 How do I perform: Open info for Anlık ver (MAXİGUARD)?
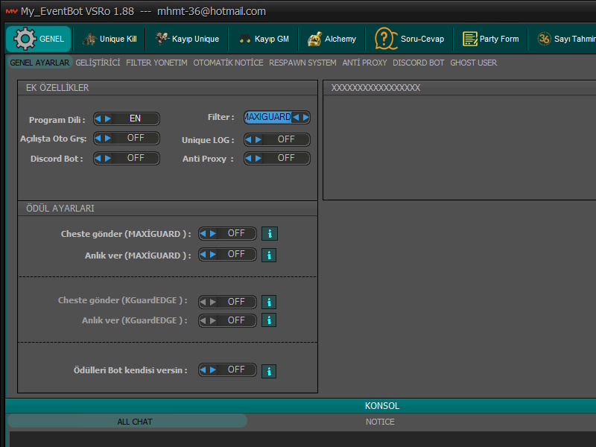click(269, 255)
